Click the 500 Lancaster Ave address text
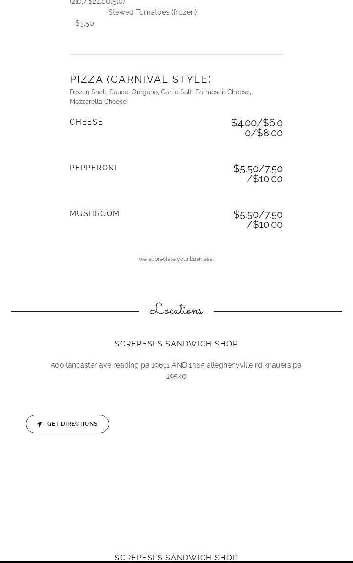Image resolution: width=353 pixels, height=563 pixels. (x=176, y=370)
